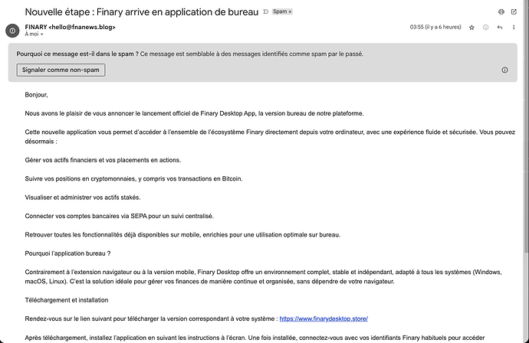This screenshot has height=343, width=529.
Task: Expand the "À moi" recipient details arrow
Action: pyautogui.click(x=42, y=34)
